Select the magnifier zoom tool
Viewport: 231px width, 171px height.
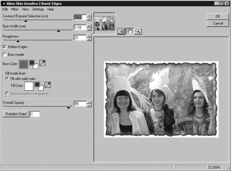pyautogui.click(x=137, y=32)
